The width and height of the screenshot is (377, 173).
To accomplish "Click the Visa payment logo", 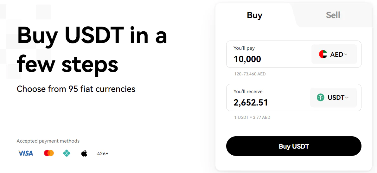I will 25,153.
